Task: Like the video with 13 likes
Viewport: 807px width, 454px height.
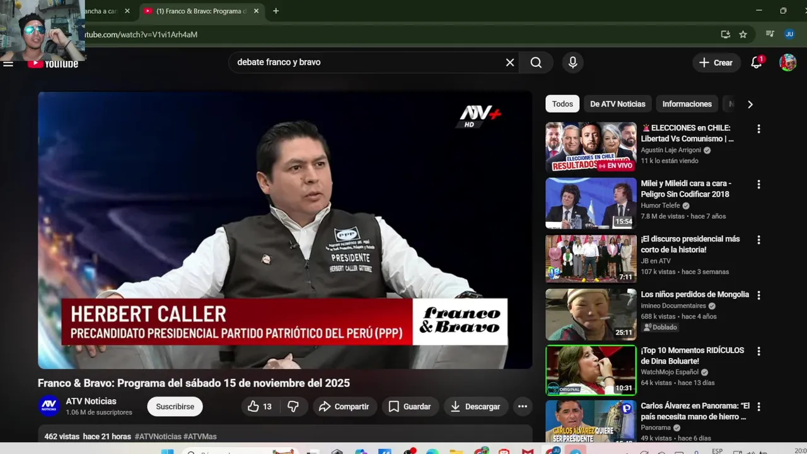Action: tap(260, 407)
